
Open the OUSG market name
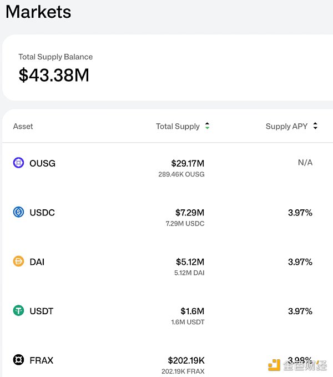tap(42, 163)
